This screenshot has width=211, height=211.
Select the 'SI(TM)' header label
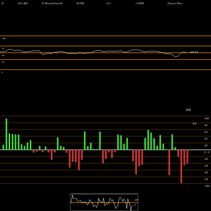80,3
